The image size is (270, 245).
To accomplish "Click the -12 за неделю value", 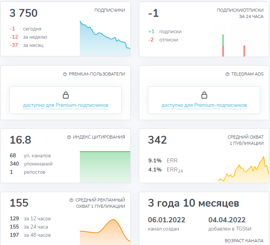I will (x=14, y=37).
